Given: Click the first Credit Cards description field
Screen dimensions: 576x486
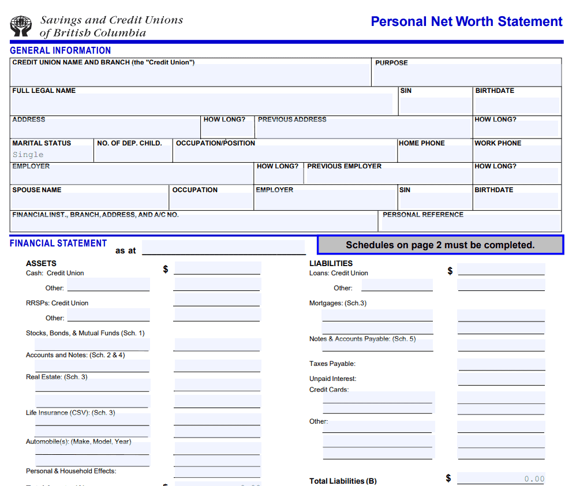Looking at the screenshot, I should coord(379,398).
